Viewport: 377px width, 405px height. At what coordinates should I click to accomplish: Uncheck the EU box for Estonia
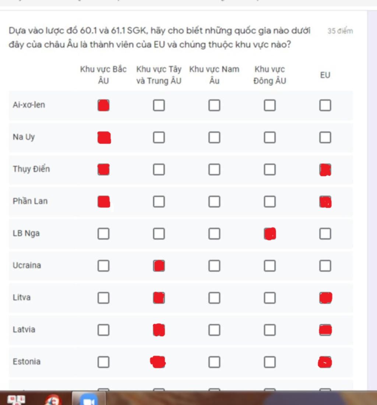(325, 362)
